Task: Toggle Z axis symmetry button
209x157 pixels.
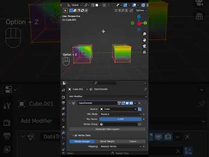Action: click(x=126, y=10)
